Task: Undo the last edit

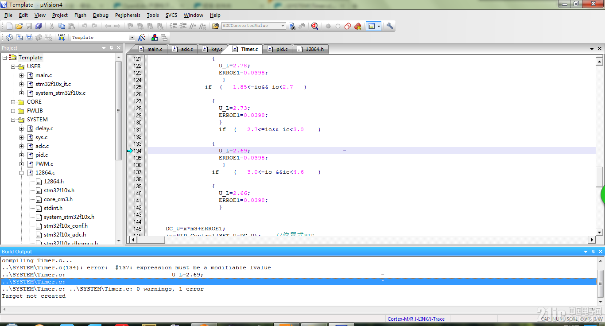Action: point(84,26)
